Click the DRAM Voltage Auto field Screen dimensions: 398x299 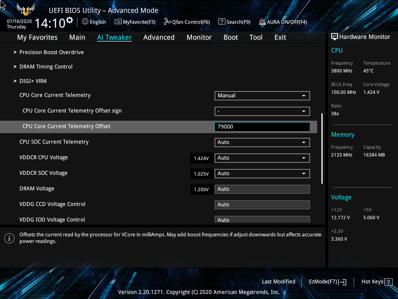262,189
